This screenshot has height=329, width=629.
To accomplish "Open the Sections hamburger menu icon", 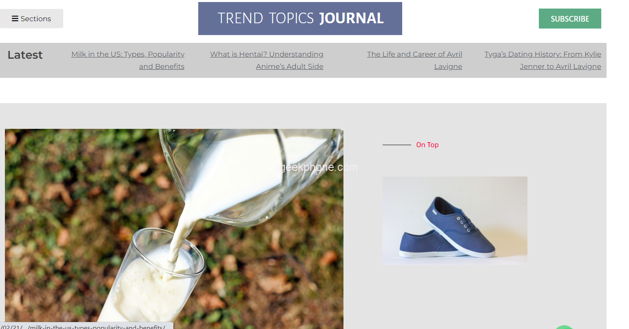I will (15, 19).
